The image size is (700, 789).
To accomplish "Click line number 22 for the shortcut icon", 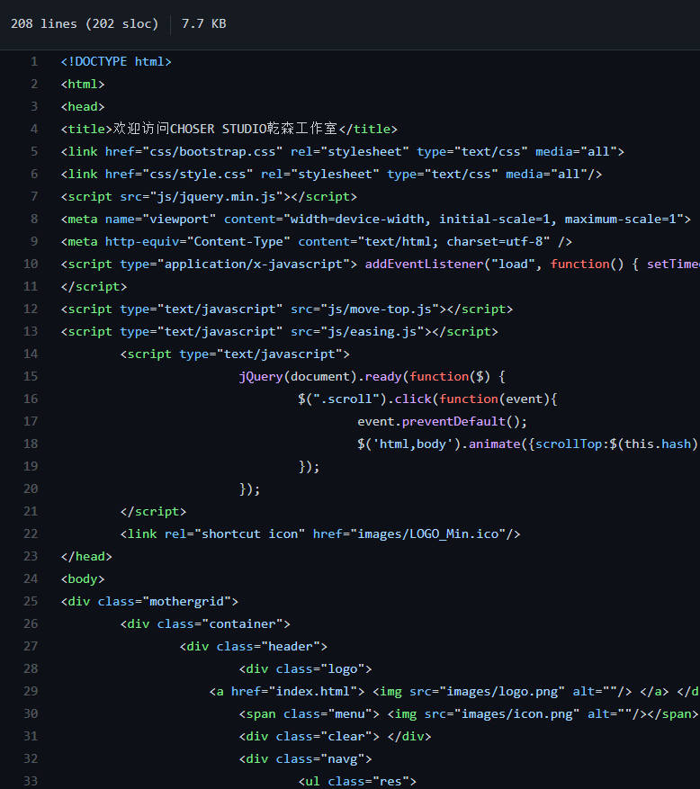I will [31, 533].
